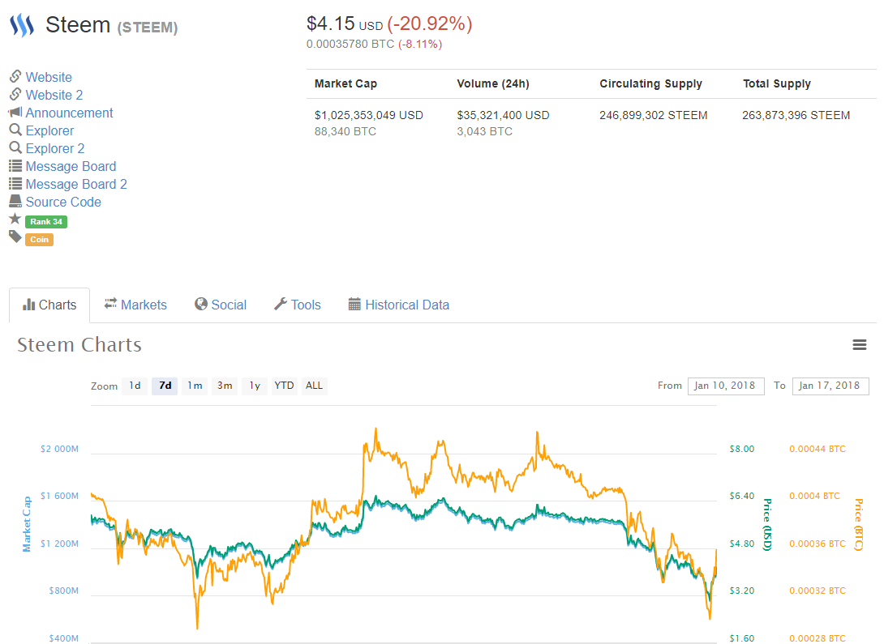Open the chart hamburger menu
This screenshot has height=644, width=884.
(859, 344)
